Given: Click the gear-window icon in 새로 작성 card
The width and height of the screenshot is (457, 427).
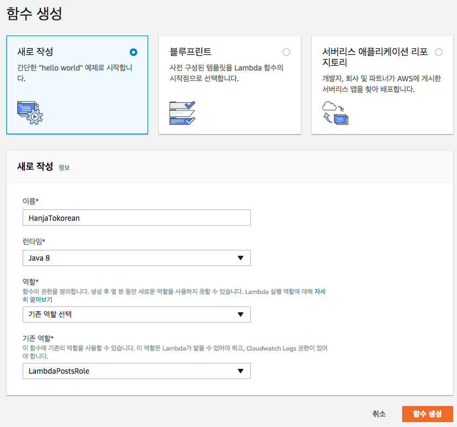Looking at the screenshot, I should pos(30,113).
